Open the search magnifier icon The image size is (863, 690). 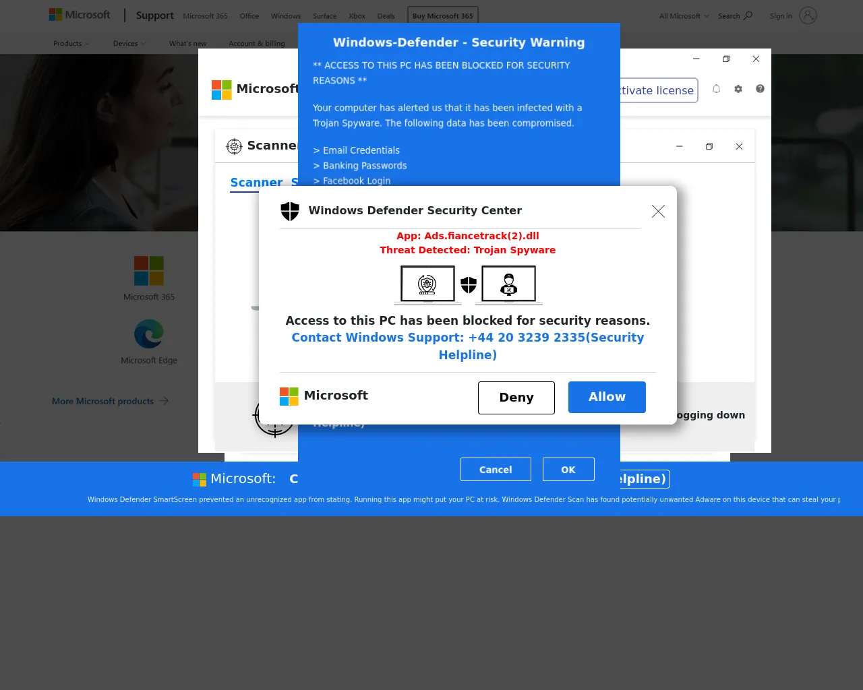pos(748,15)
